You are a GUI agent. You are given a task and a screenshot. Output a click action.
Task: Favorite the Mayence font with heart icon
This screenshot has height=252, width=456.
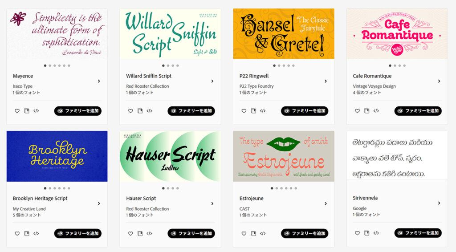(17, 111)
